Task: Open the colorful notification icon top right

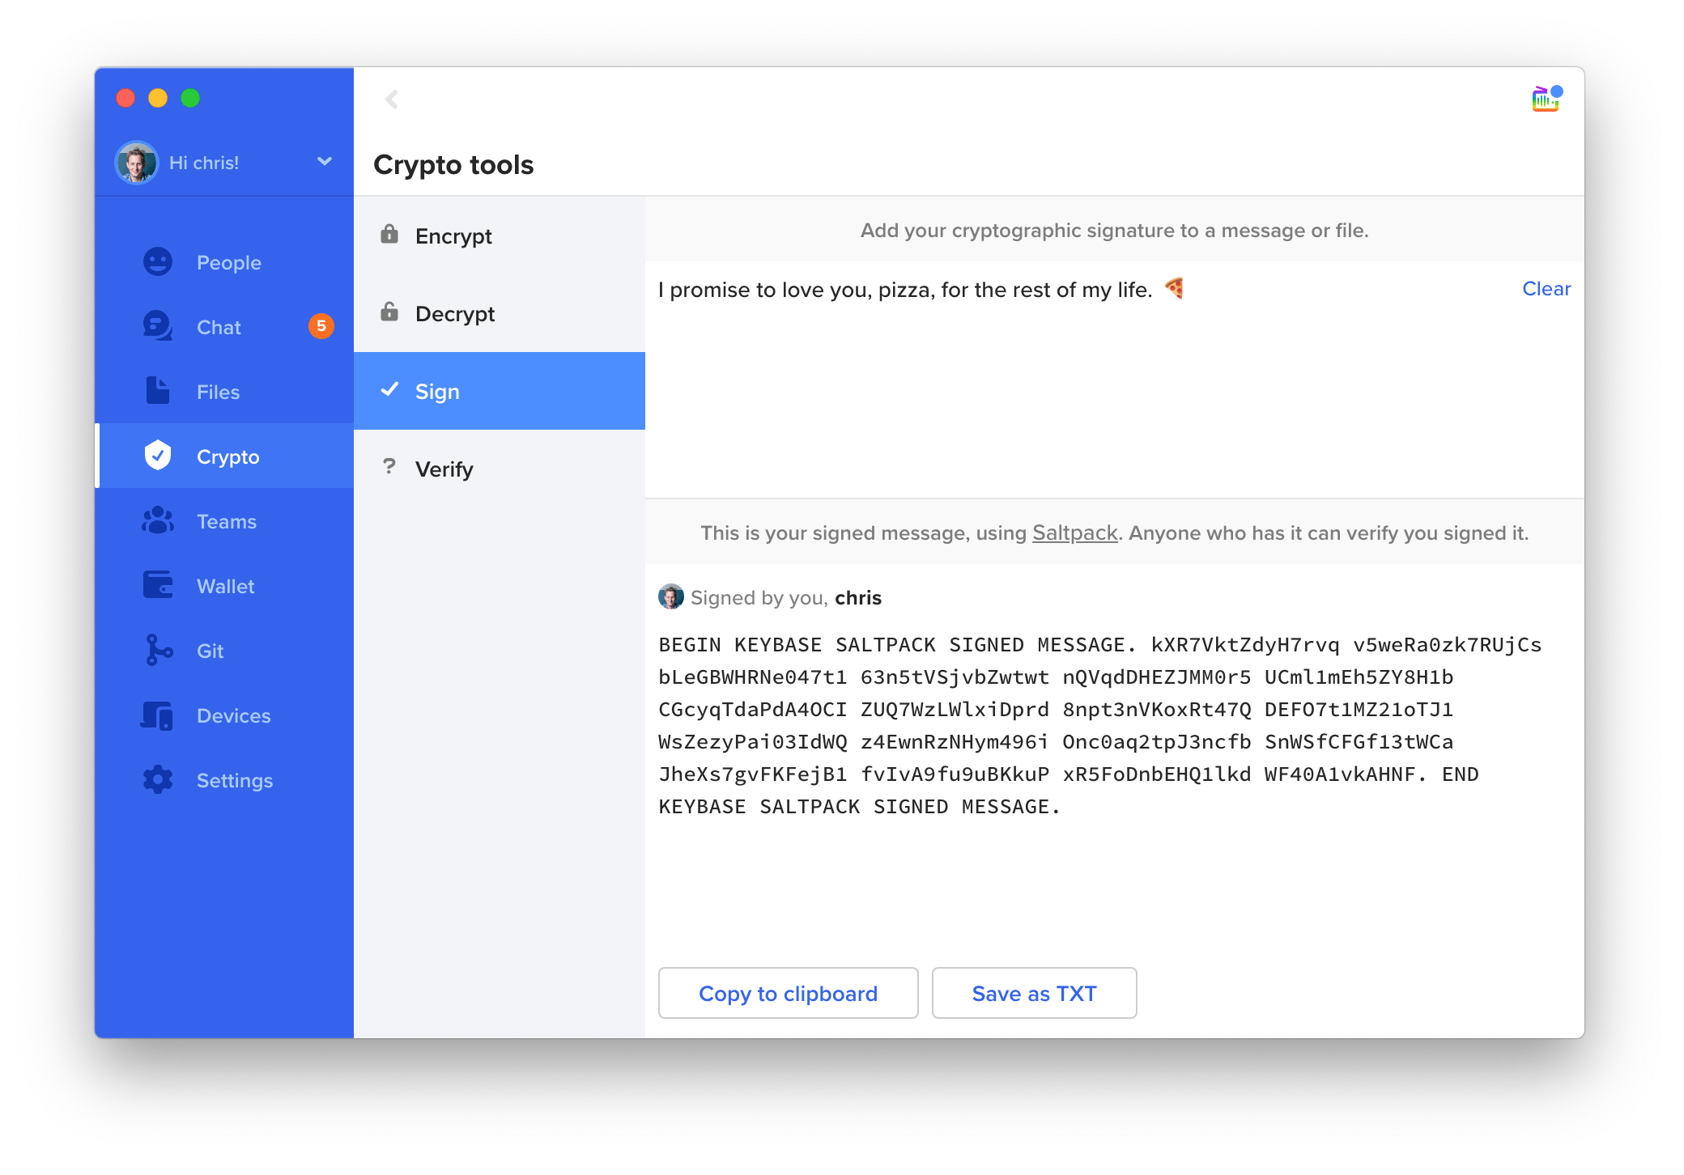Action: [1546, 99]
